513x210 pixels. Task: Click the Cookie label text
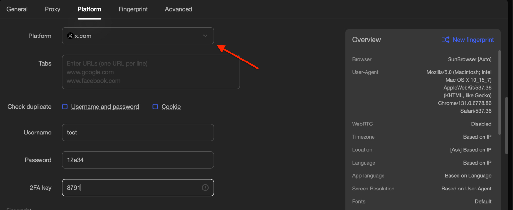point(171,107)
